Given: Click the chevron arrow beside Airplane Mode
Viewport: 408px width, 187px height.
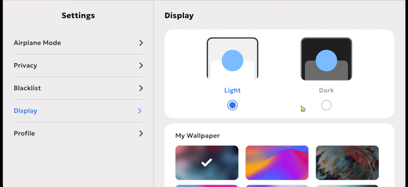Looking at the screenshot, I should point(141,43).
